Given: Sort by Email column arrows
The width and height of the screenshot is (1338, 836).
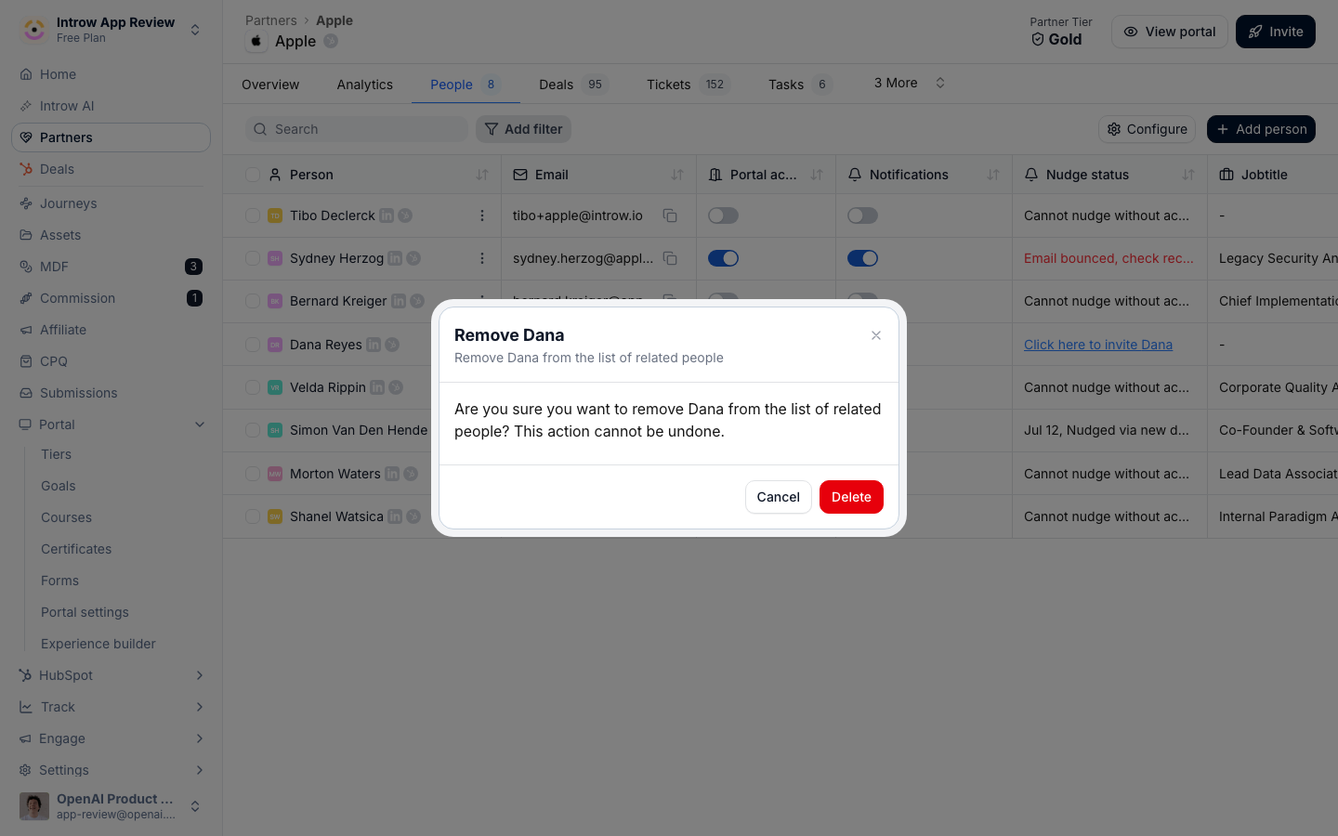Looking at the screenshot, I should tap(676, 175).
